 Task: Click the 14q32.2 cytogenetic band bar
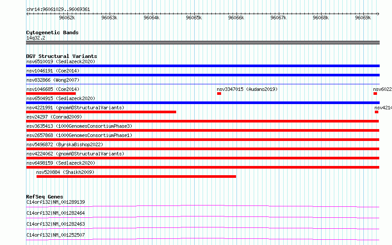click(203, 43)
